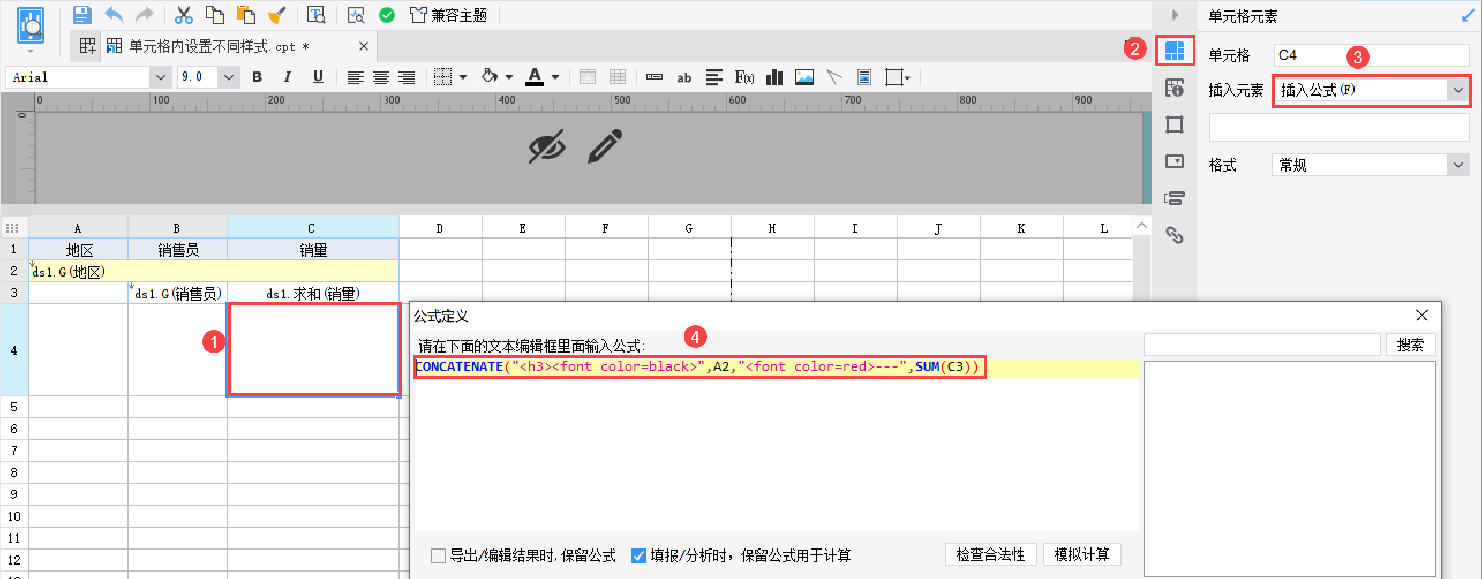Expand the float element dropdown arrow
The image size is (1482, 579).
(x=908, y=77)
